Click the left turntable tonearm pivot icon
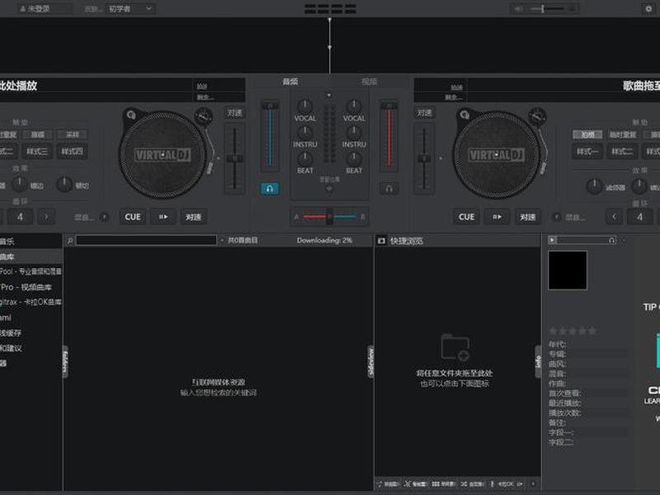Screen dimensions: 660x495 [203, 116]
